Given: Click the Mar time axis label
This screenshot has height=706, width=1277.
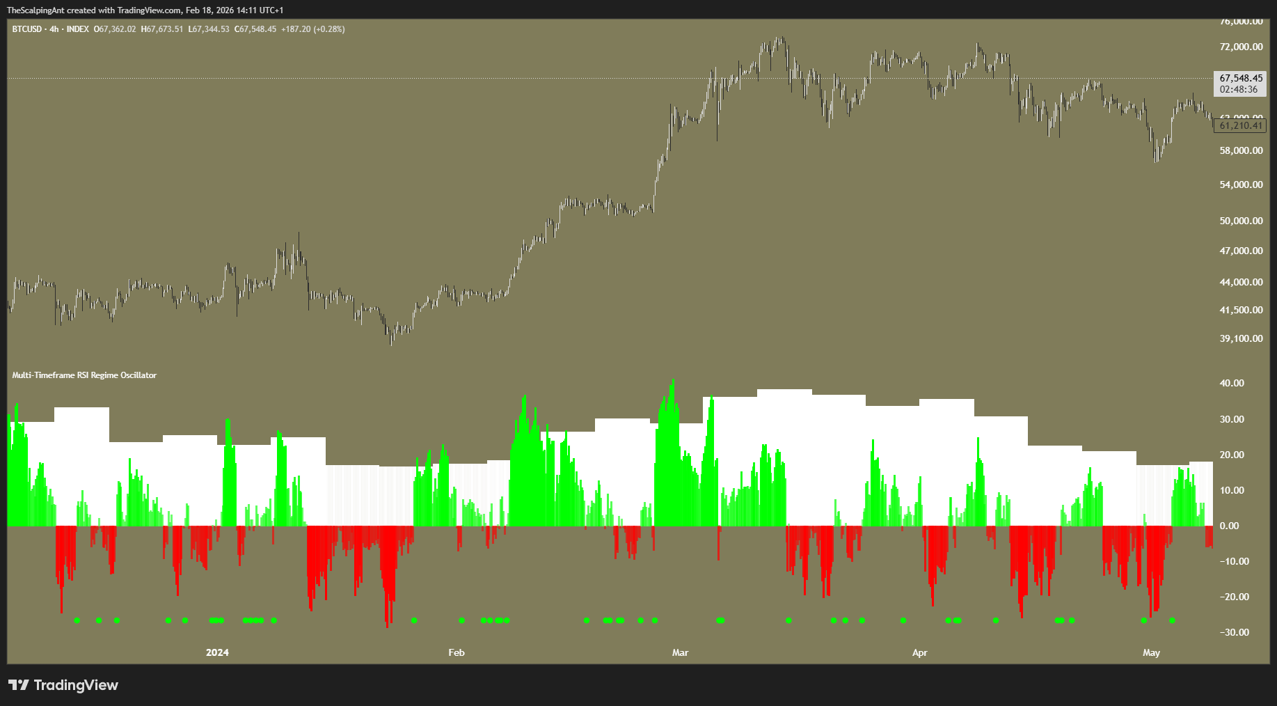Looking at the screenshot, I should point(680,653).
